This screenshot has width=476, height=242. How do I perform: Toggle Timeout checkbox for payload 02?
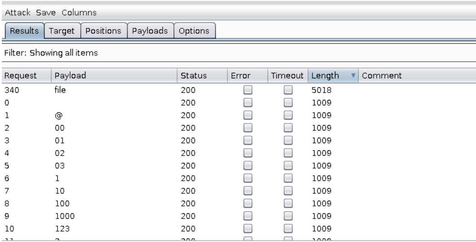coord(288,153)
